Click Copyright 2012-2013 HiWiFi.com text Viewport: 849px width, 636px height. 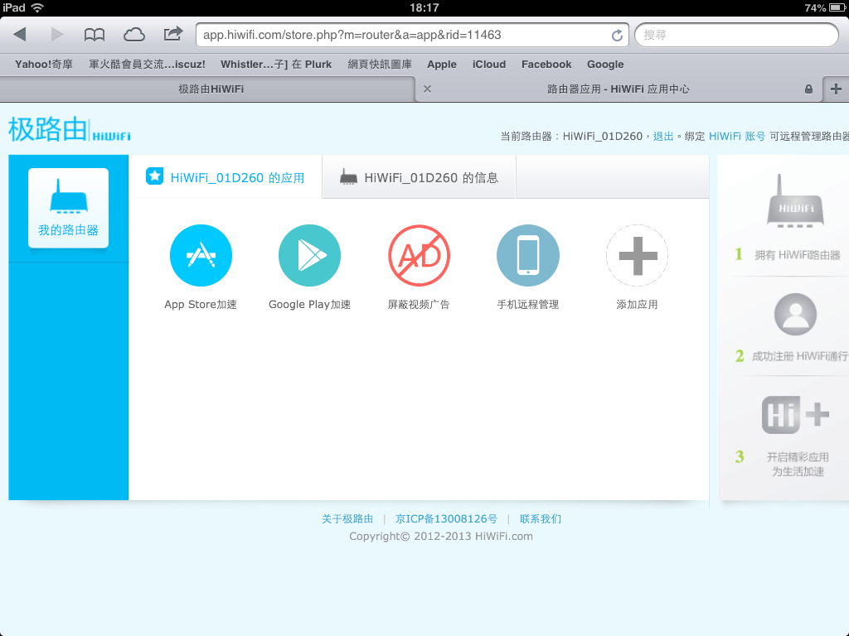(x=441, y=536)
